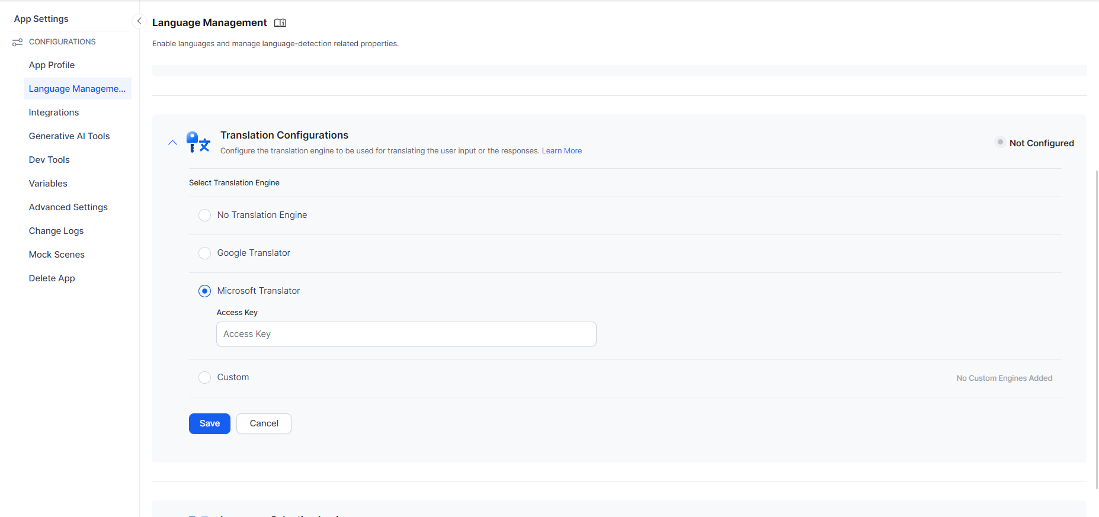Click the Translation Configurations key icon
Viewport: 1099px width, 517px height.
tap(198, 142)
